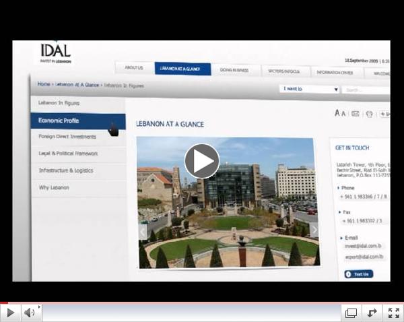Open the Sectors in Focus tab
404x322 pixels.
(284, 71)
